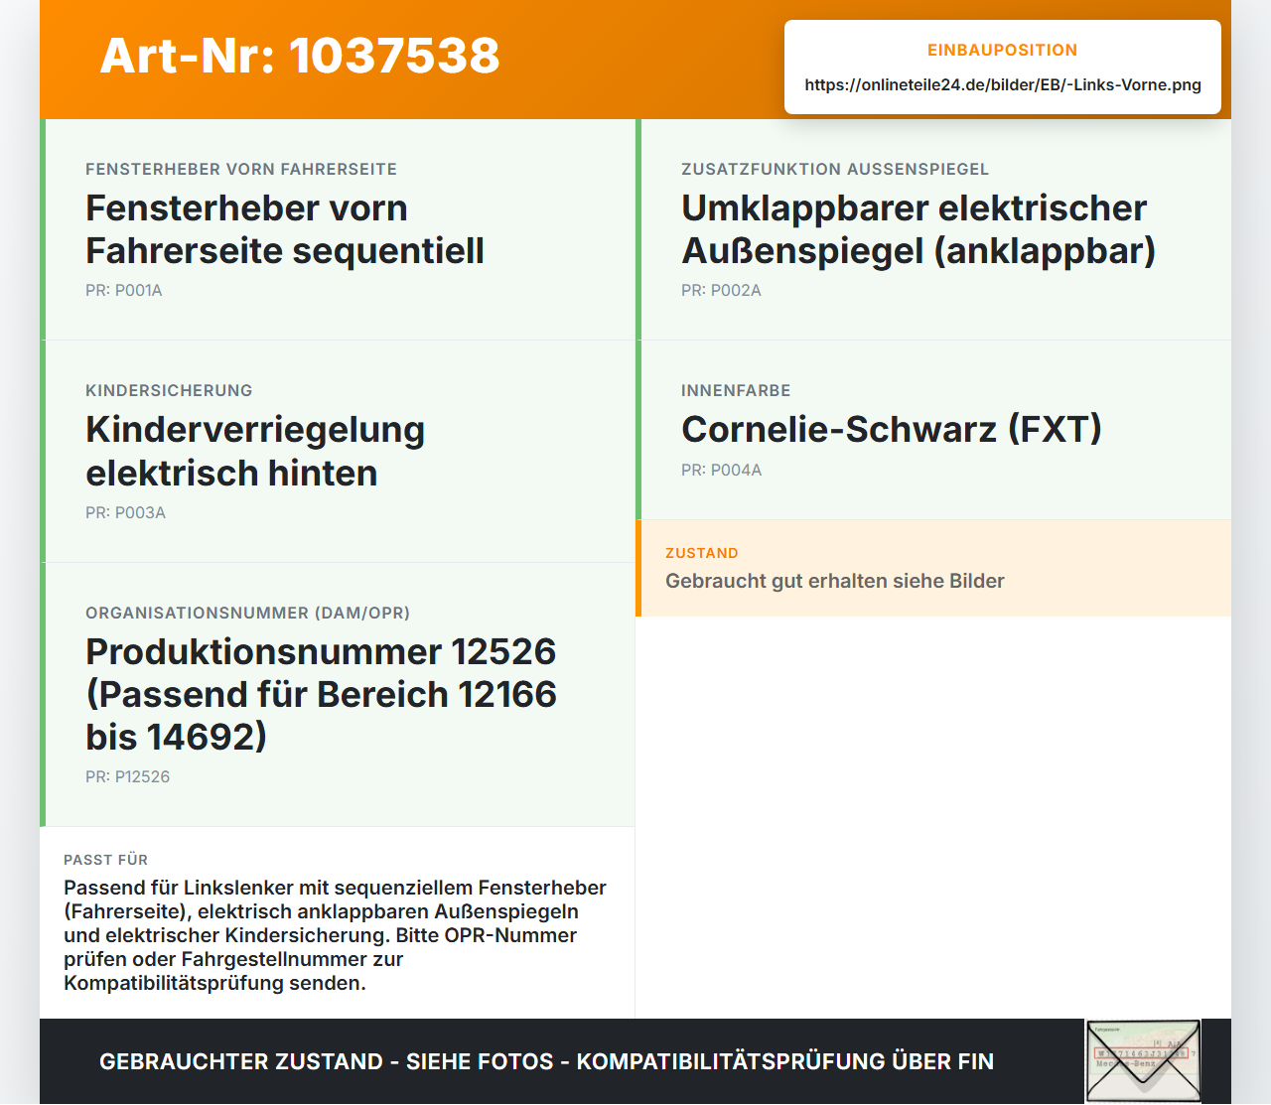The height and width of the screenshot is (1105, 1271).
Task: Click PR: P002A code
Action: point(721,291)
